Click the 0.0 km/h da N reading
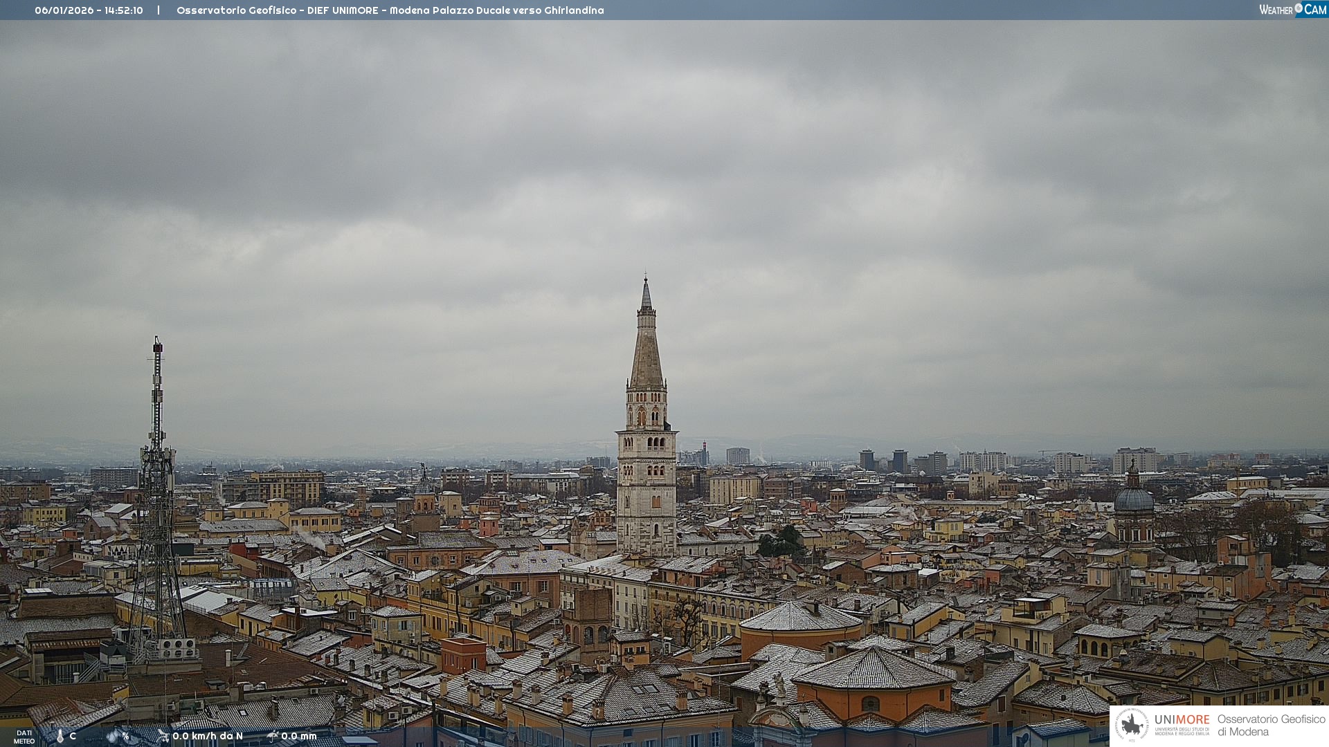Image resolution: width=1329 pixels, height=747 pixels. click(x=208, y=736)
